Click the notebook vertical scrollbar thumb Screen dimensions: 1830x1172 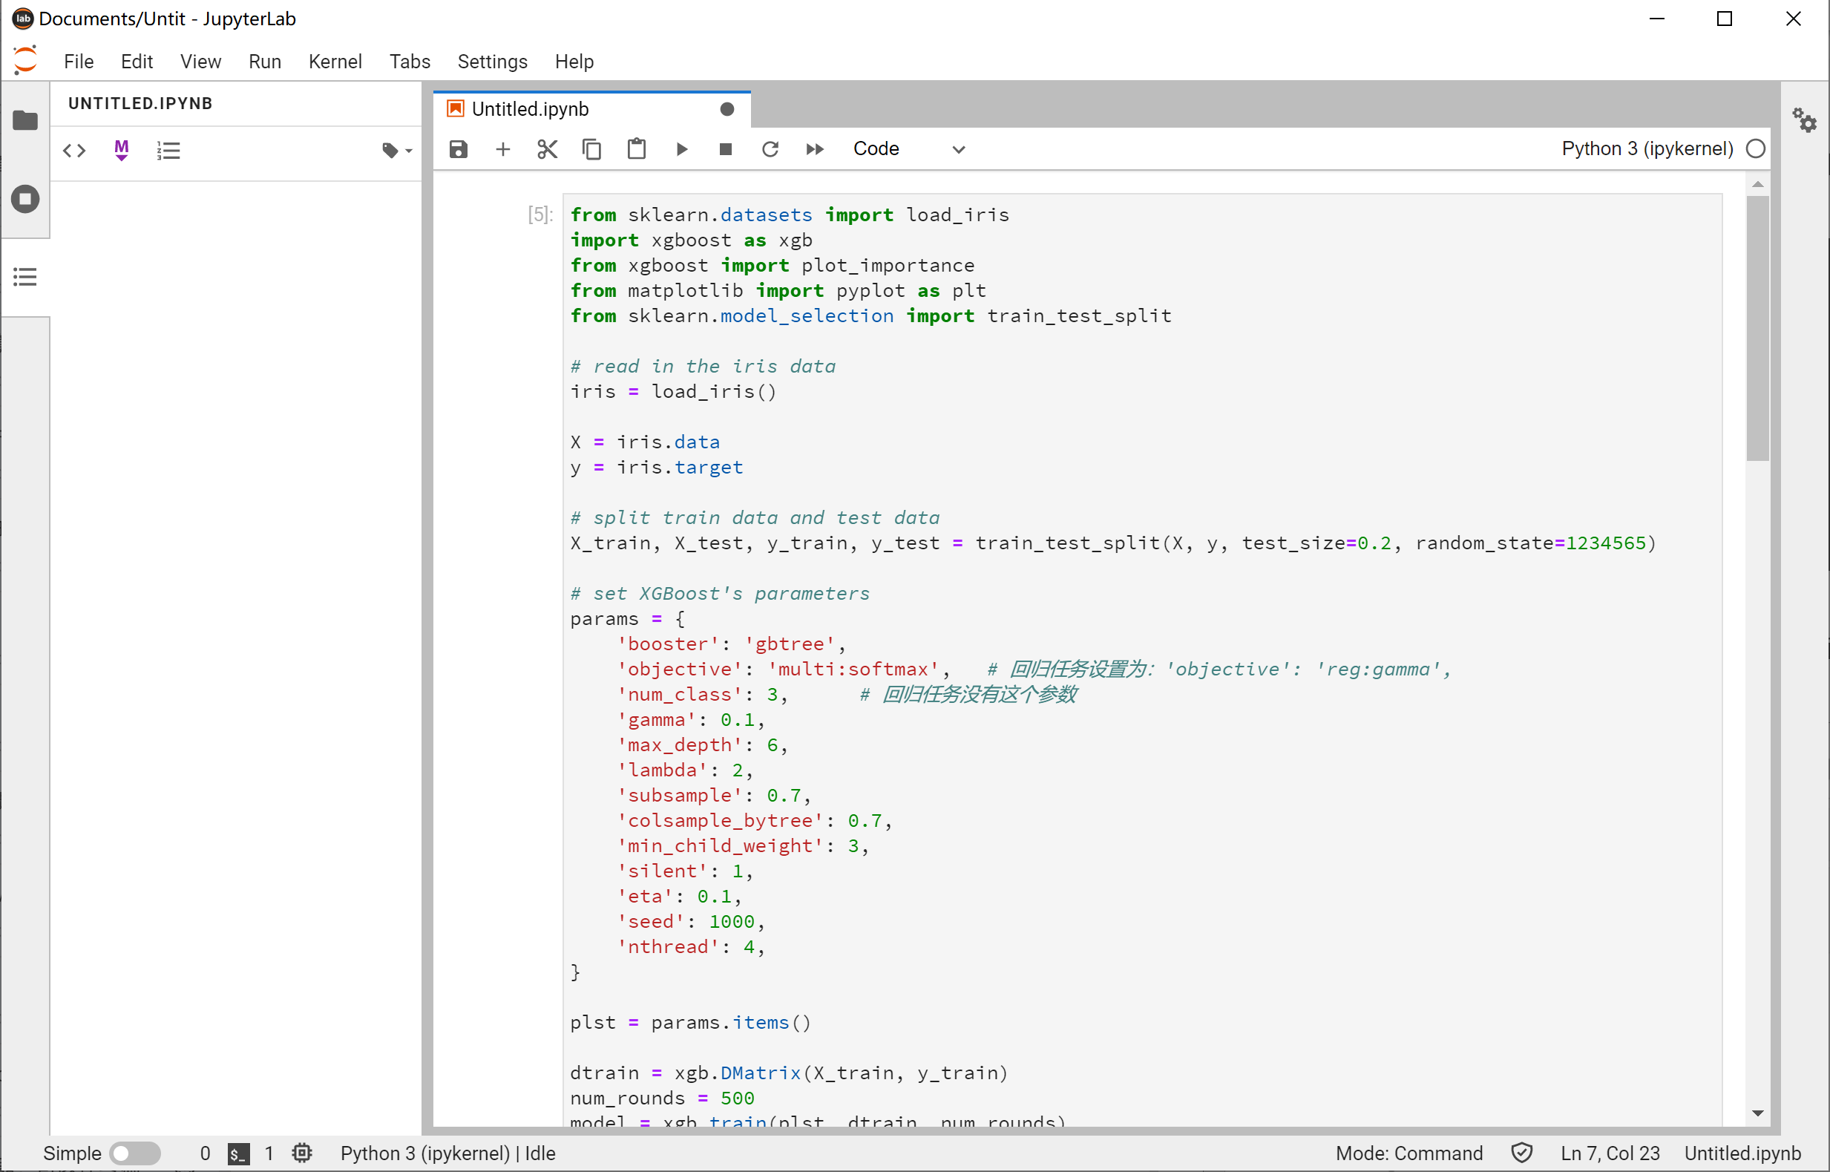coord(1757,327)
